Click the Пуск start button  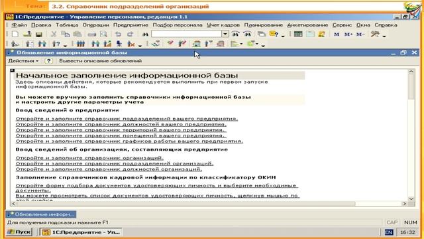(x=19, y=232)
